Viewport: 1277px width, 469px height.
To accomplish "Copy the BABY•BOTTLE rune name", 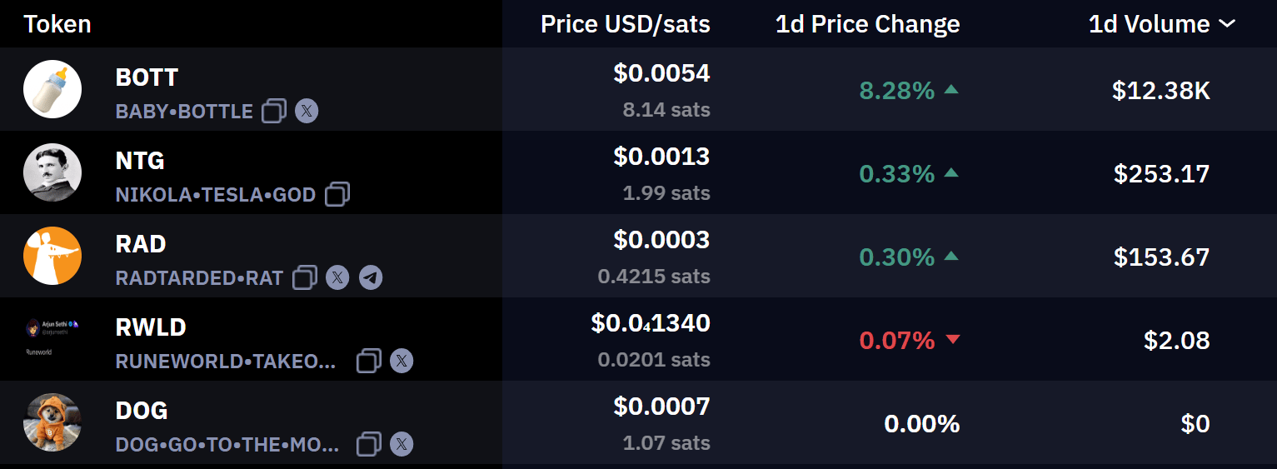I will [x=274, y=111].
